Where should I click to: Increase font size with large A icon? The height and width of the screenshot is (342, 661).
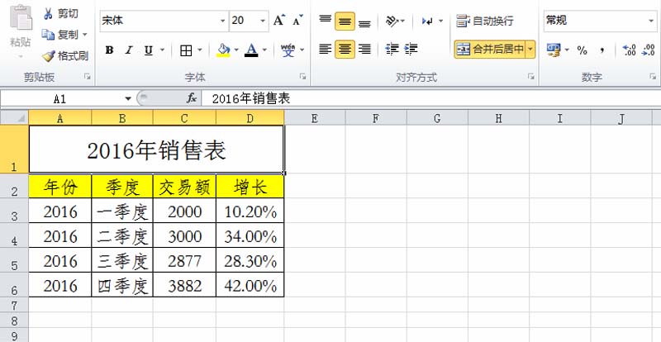coord(278,21)
